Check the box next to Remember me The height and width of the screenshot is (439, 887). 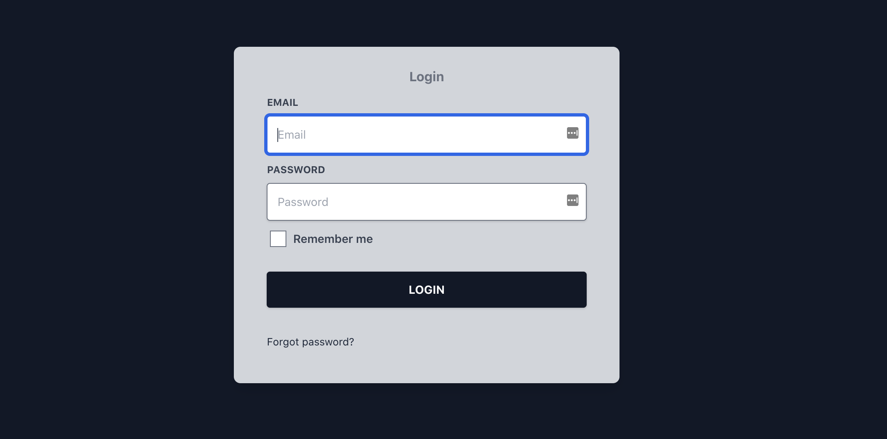point(277,239)
